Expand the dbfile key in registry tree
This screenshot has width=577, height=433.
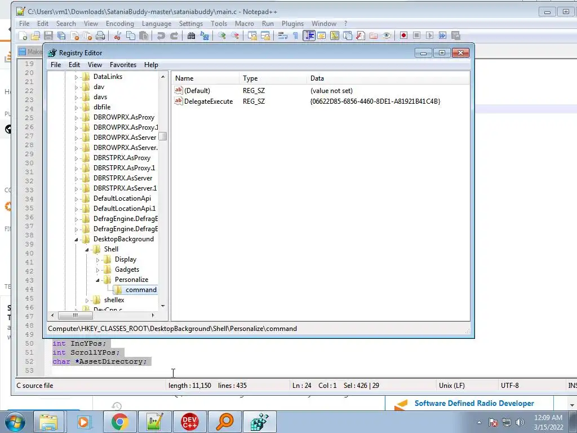pos(76,108)
